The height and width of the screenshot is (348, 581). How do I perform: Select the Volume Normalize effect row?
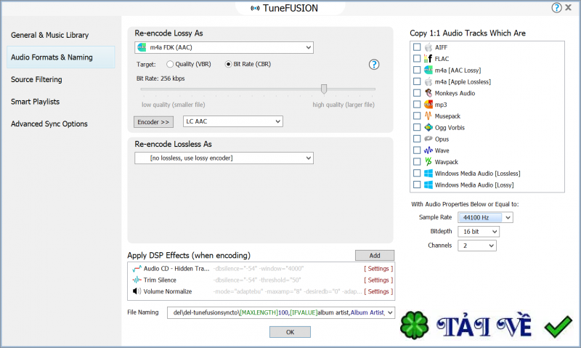tap(261, 291)
